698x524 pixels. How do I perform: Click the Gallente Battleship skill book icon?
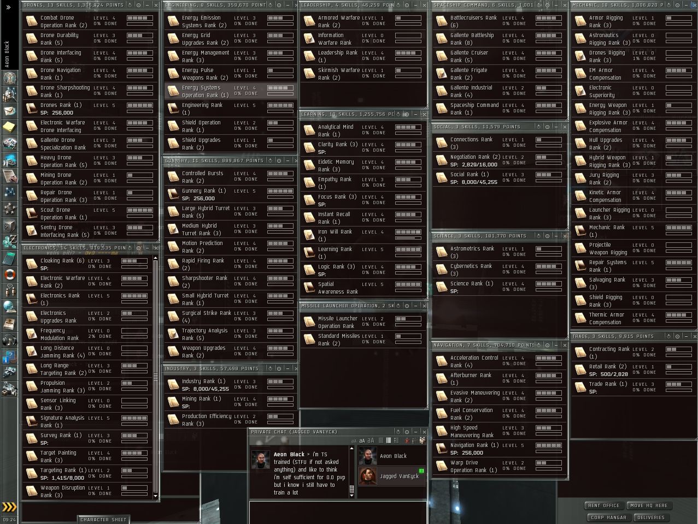(x=442, y=39)
